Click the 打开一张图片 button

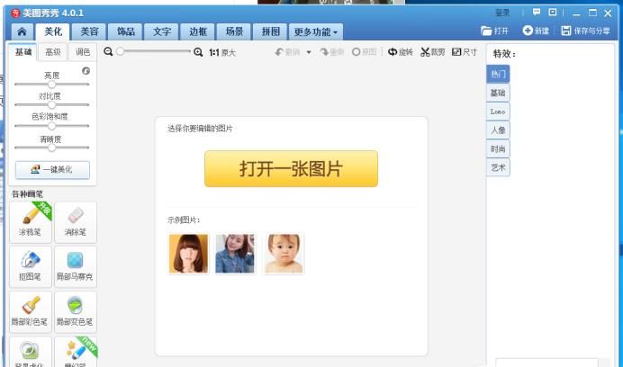click(291, 168)
